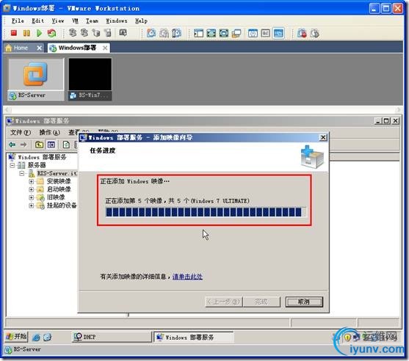409x361 pixels.
Task: Click the Refresh icon in console toolbar
Action: tap(66, 144)
